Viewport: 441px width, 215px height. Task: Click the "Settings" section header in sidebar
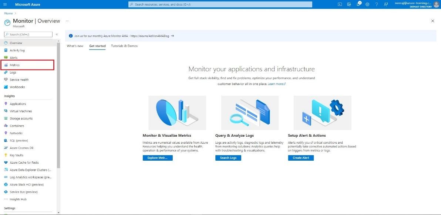pyautogui.click(x=10, y=208)
